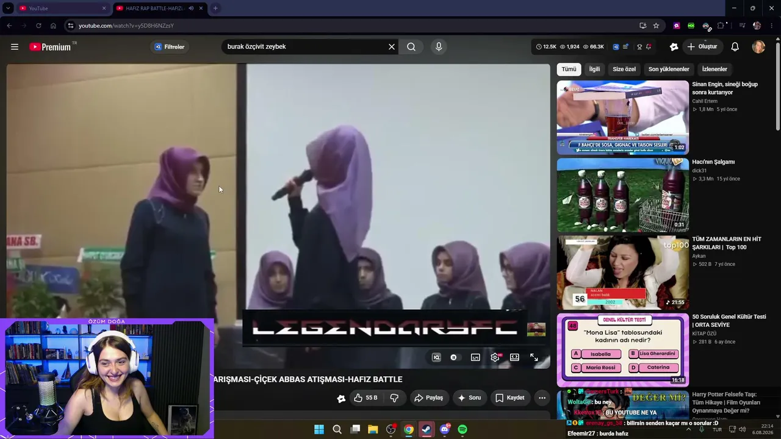This screenshot has height=439, width=781.
Task: Start voice search with microphone
Action: pyautogui.click(x=439, y=47)
